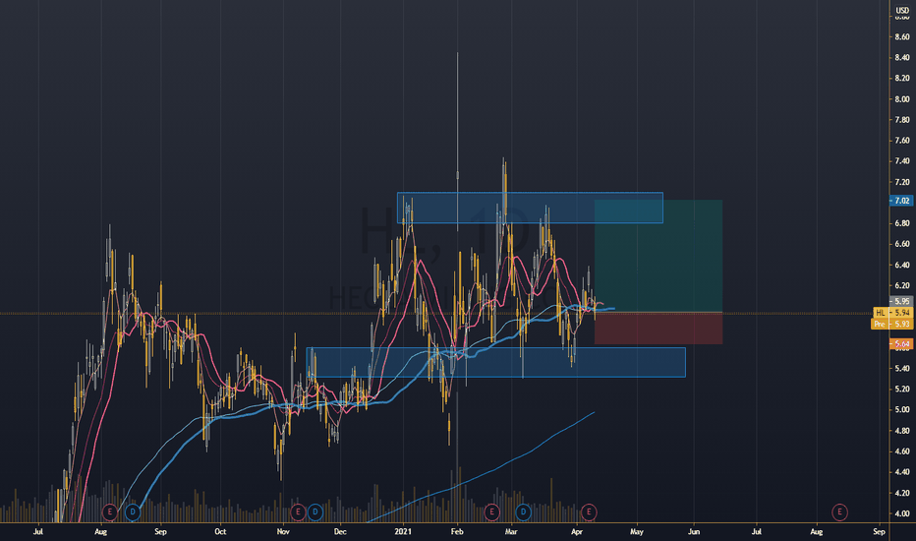Click the grey 5.95 price label
This screenshot has width=916, height=541.
pyautogui.click(x=901, y=301)
